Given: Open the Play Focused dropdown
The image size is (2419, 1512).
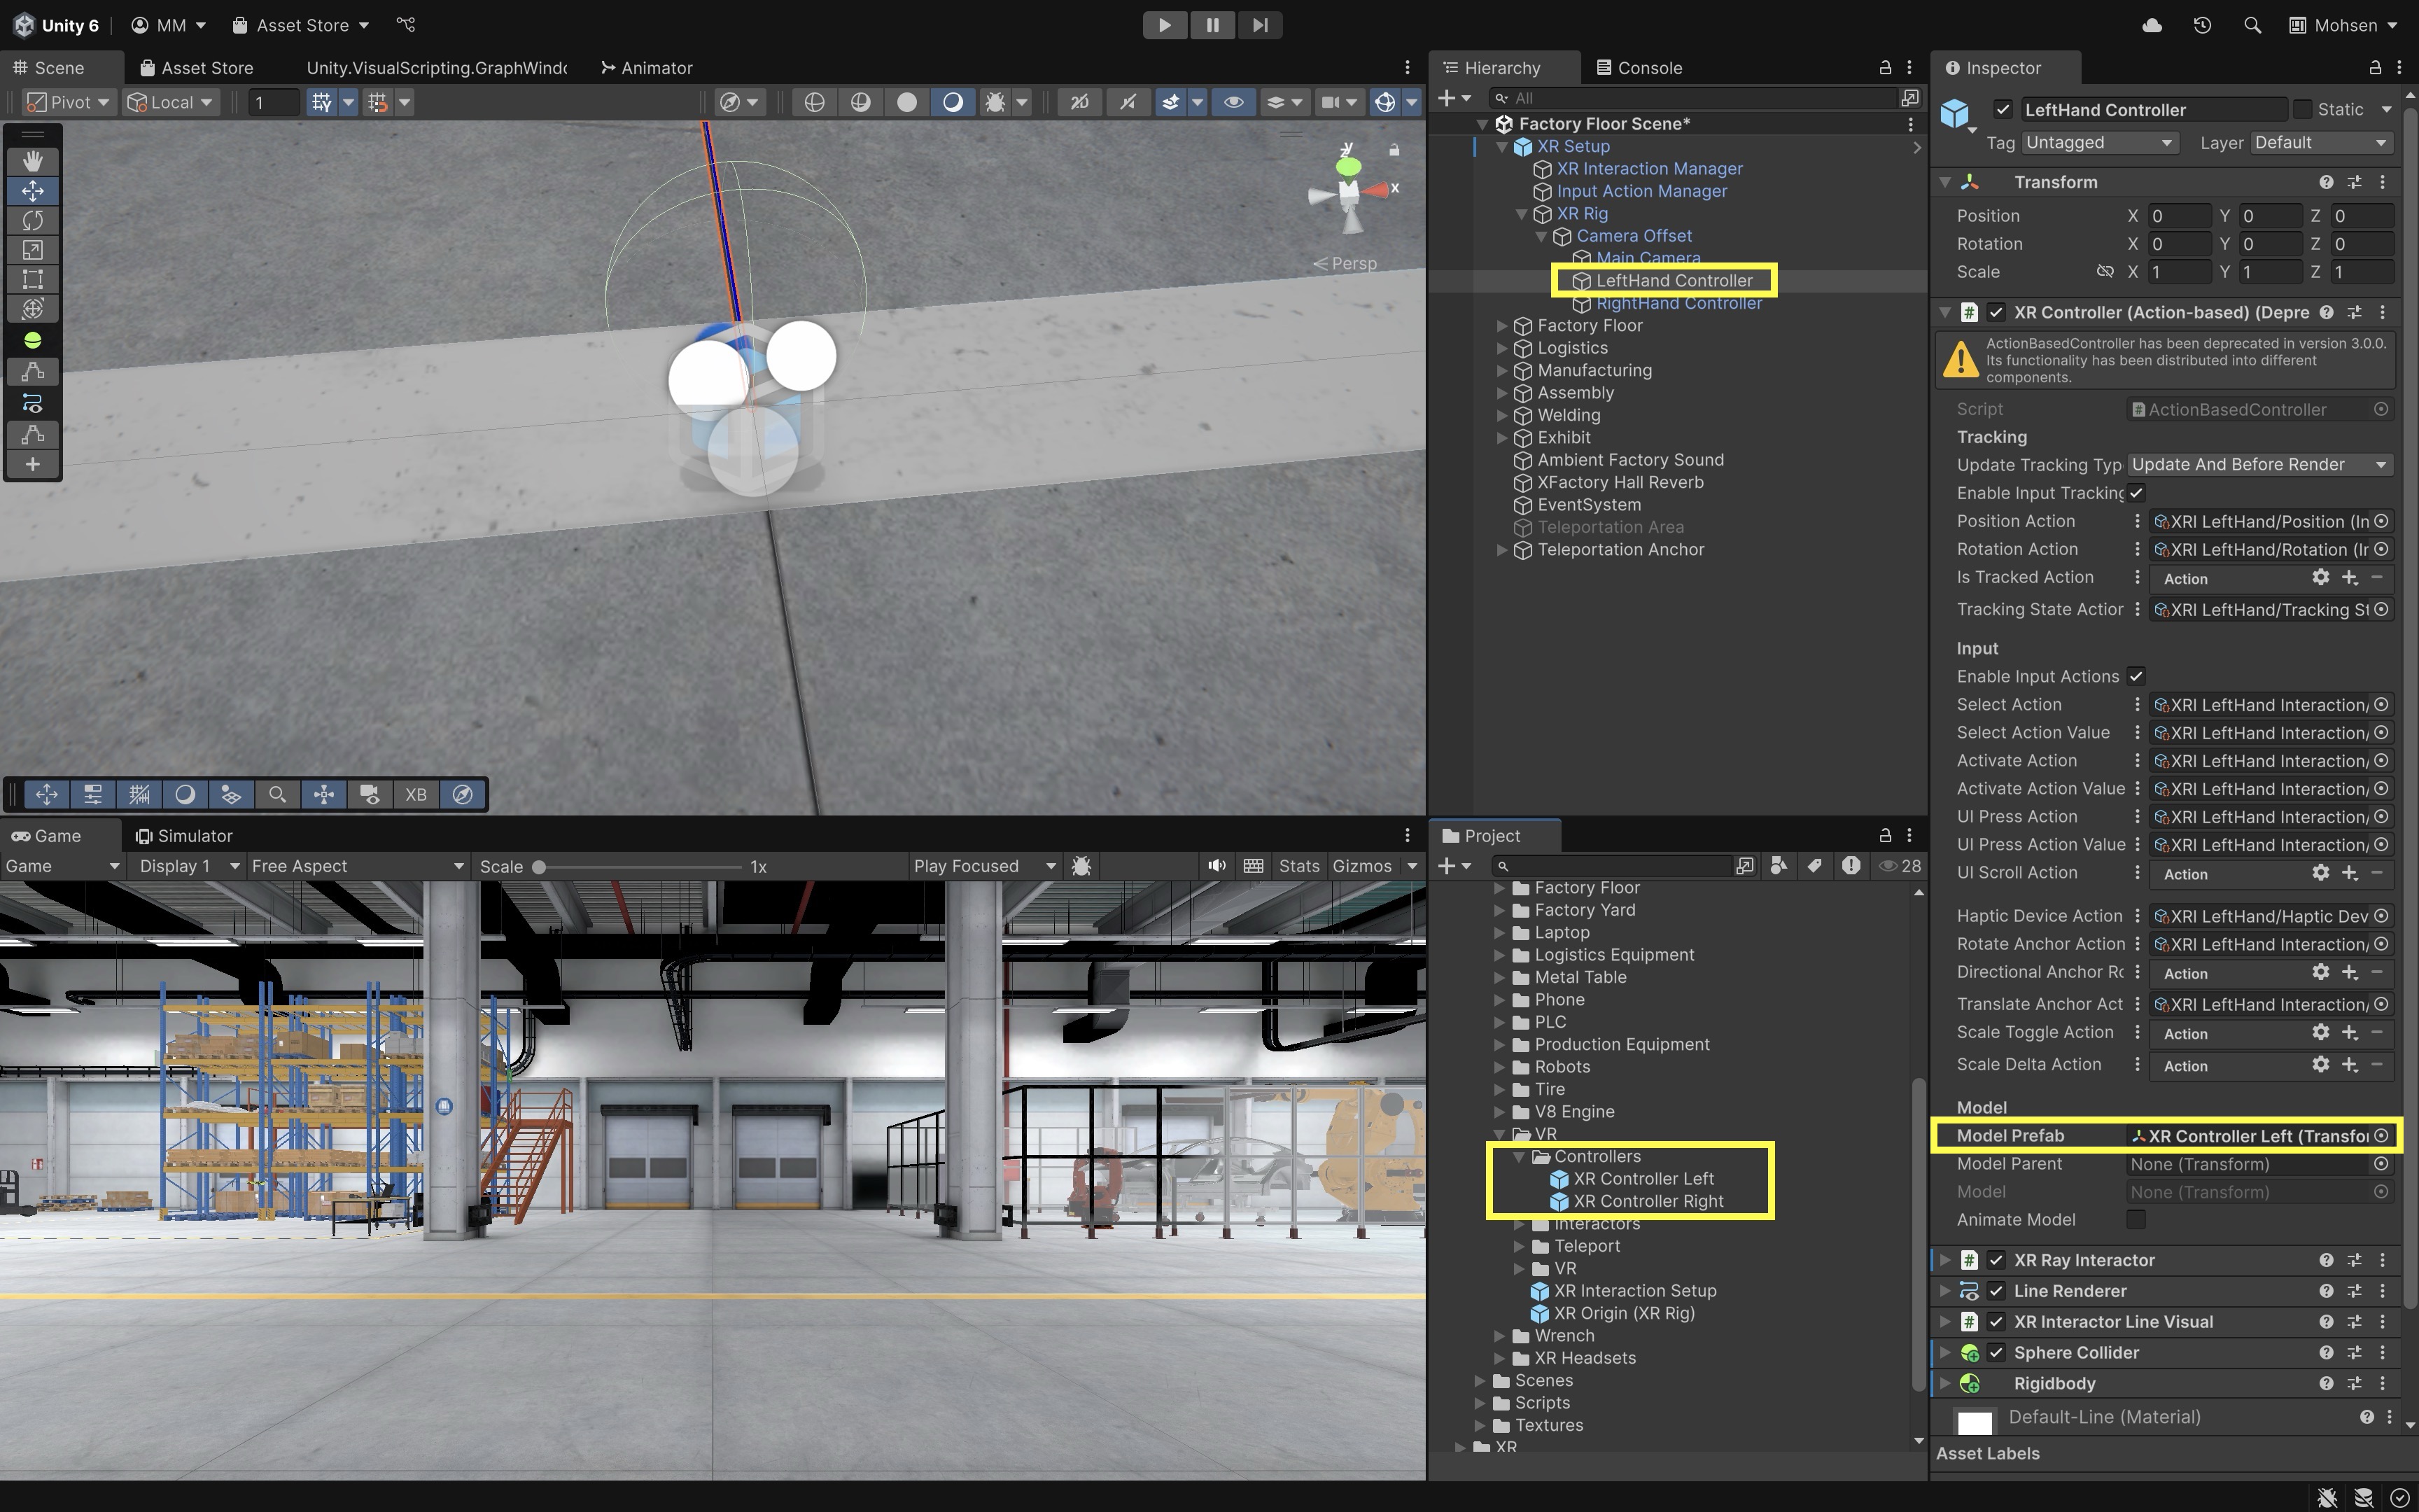Looking at the screenshot, I should tap(985, 866).
